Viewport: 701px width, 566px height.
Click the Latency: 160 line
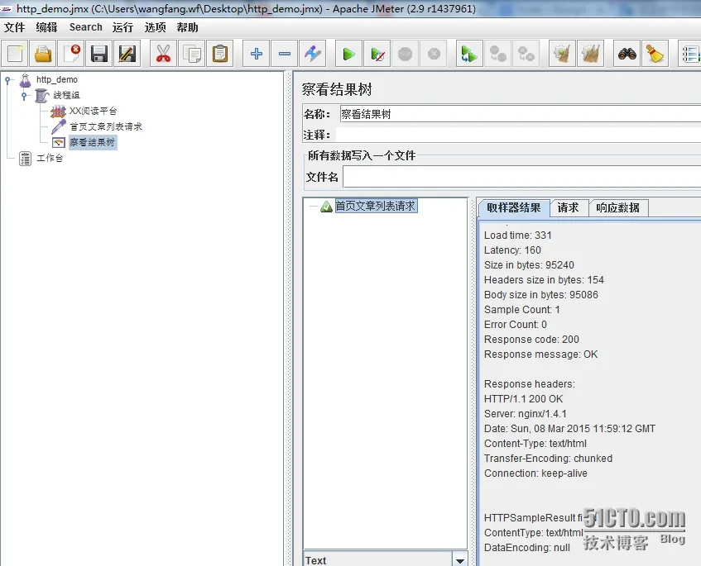(512, 250)
